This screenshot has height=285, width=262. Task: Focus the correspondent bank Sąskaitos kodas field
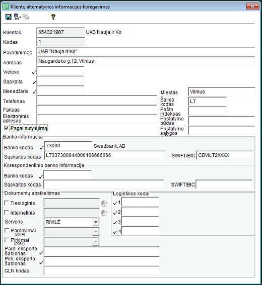(103, 184)
